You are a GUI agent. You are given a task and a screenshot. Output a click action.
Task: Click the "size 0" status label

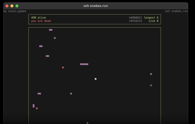tap(154, 21)
